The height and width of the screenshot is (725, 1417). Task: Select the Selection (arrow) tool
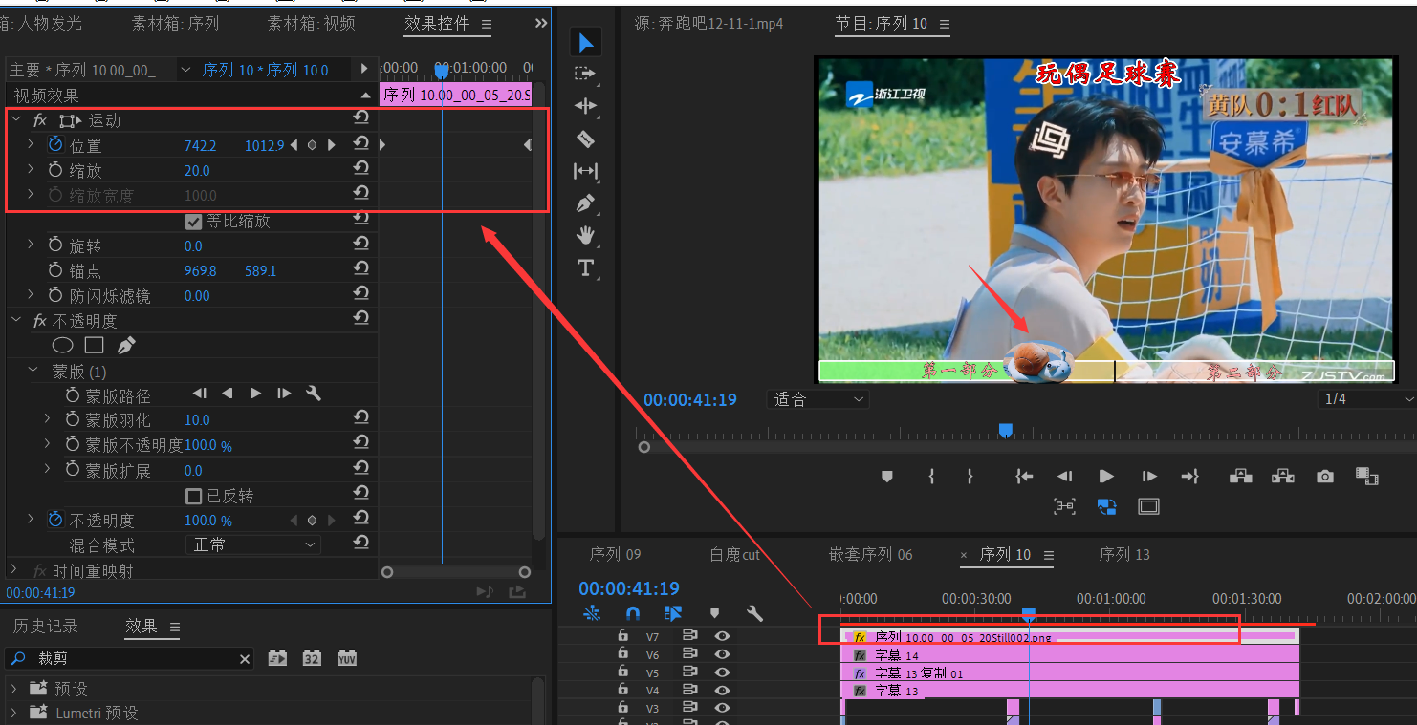(586, 42)
